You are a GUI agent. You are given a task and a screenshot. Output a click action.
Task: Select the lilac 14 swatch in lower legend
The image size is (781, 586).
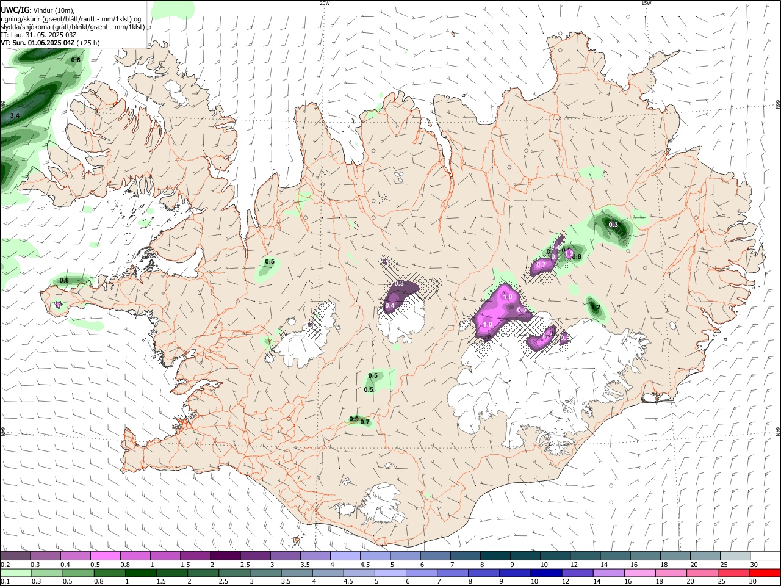click(x=609, y=573)
